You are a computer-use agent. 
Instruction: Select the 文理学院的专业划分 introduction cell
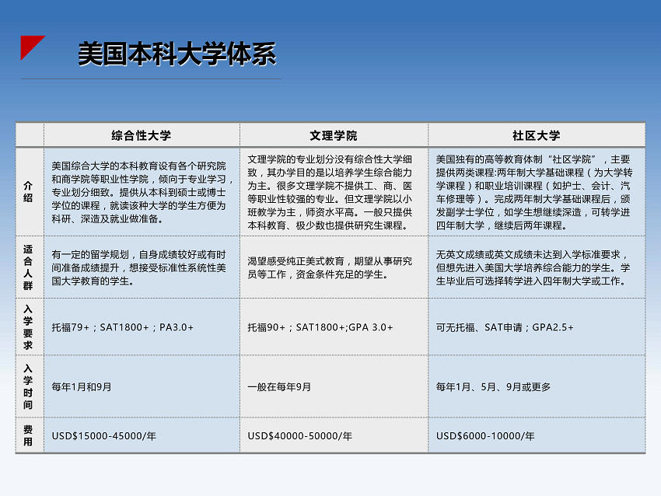click(334, 192)
